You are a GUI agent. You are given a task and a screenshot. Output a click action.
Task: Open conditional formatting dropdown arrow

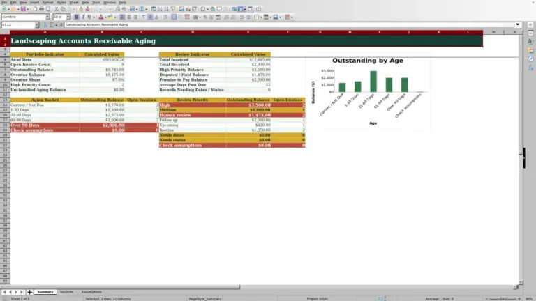coord(292,17)
